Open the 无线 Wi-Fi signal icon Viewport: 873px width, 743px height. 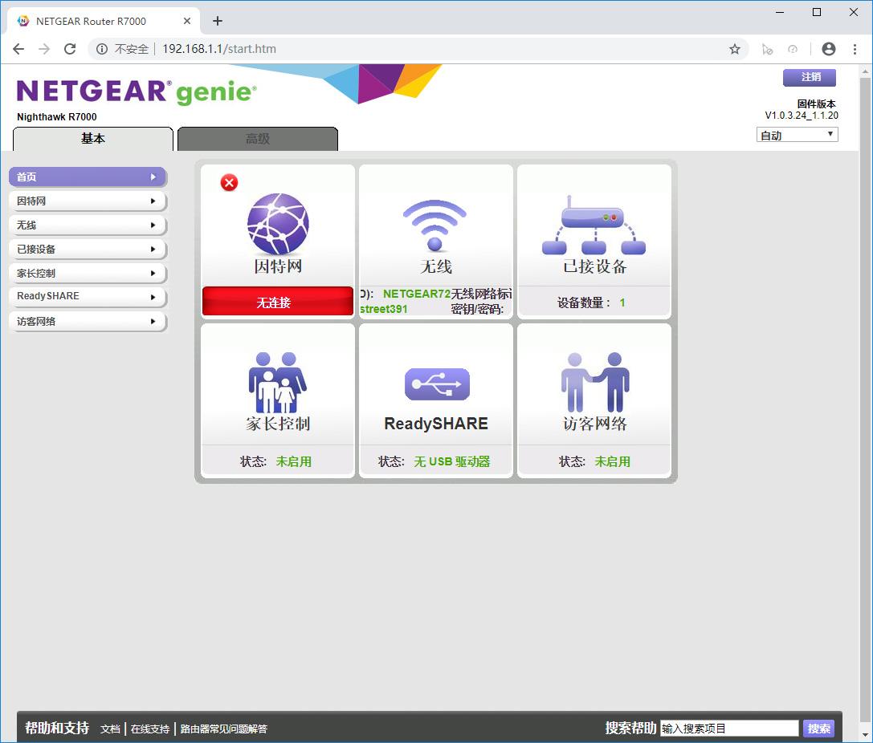(x=434, y=225)
